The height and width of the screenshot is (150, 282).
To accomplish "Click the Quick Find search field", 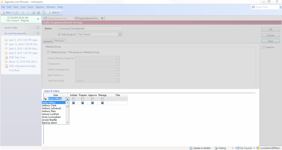I will 267,7.
